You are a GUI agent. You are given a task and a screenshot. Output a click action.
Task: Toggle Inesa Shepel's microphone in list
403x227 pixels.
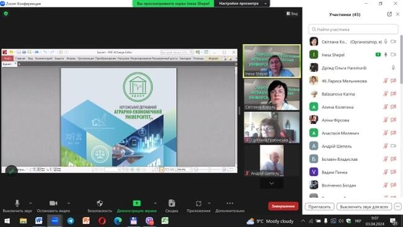coord(386,55)
